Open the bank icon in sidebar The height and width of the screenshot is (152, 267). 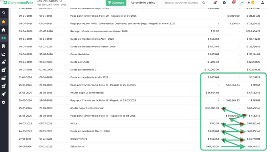tap(4, 86)
